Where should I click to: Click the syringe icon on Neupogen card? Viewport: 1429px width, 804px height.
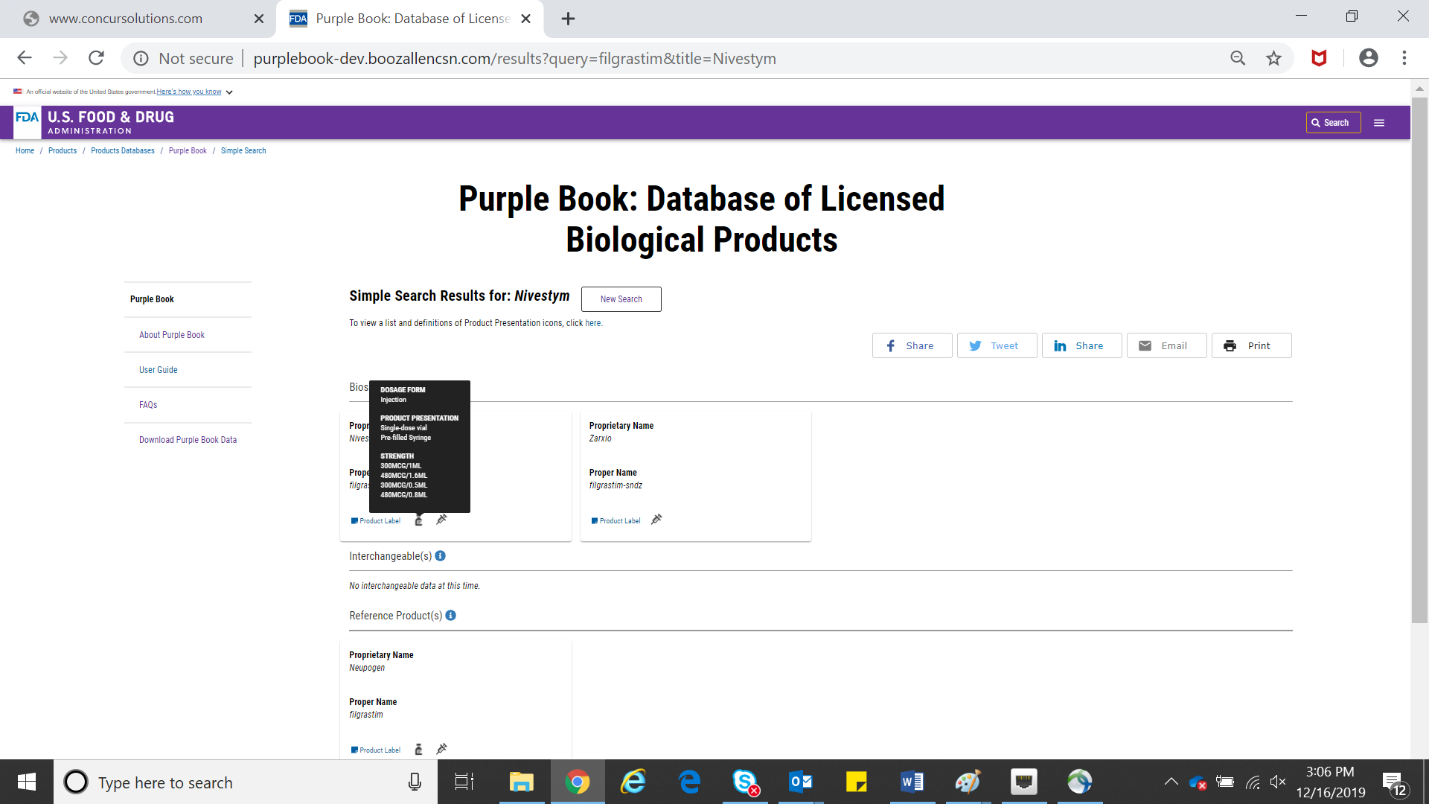(441, 749)
